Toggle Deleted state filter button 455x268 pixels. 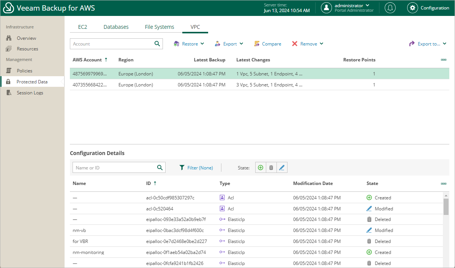(x=271, y=168)
